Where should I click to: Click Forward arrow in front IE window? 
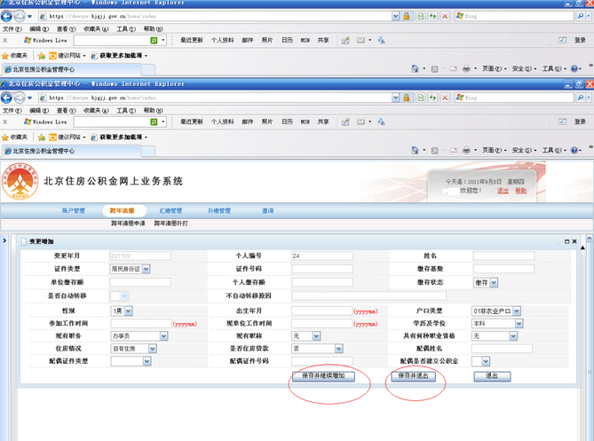19,98
